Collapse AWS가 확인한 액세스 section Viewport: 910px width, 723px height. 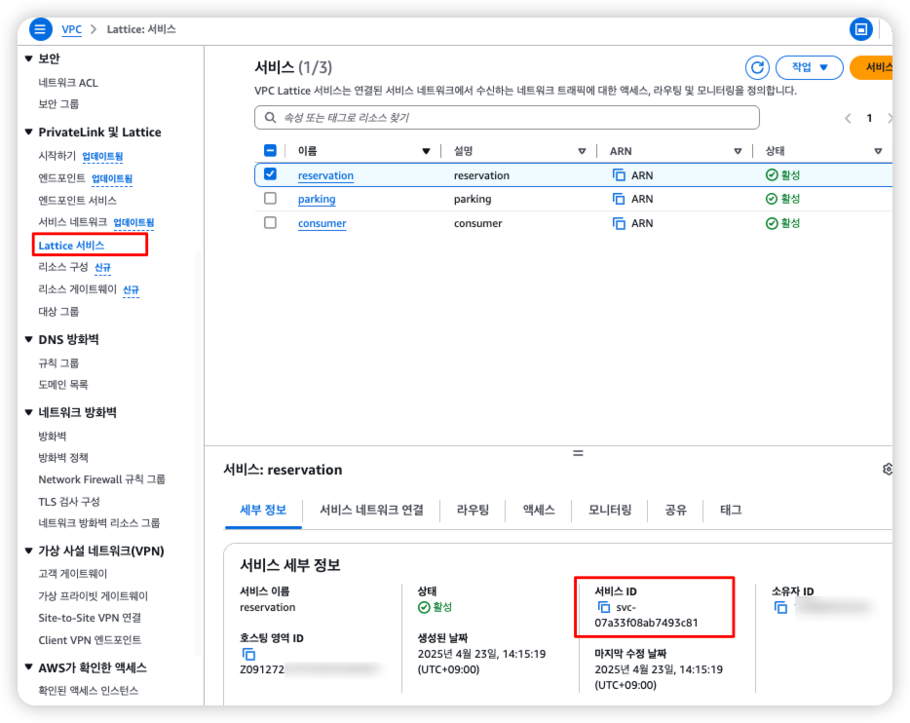click(28, 667)
